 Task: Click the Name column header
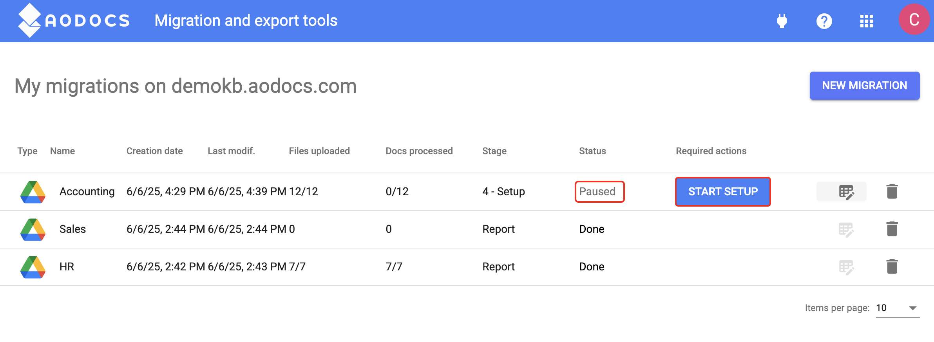(63, 151)
